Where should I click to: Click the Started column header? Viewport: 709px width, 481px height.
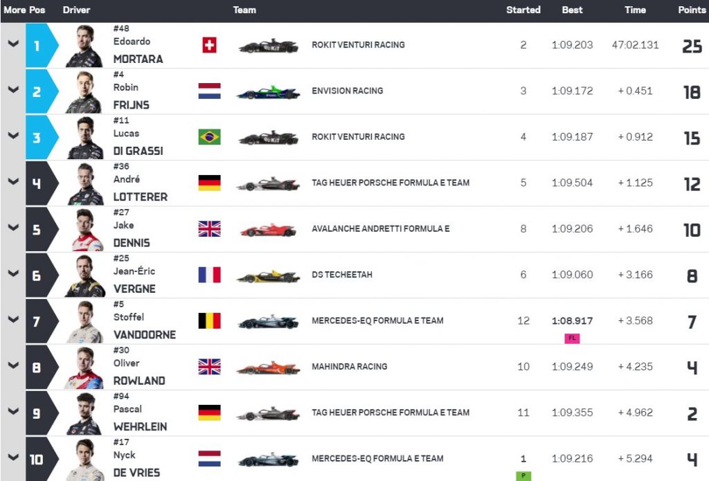pos(523,10)
